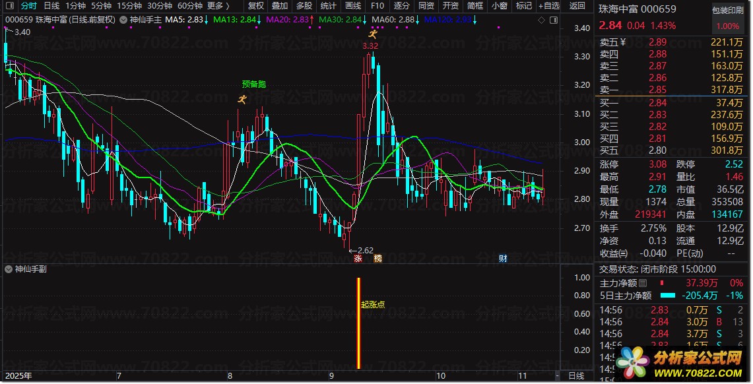Click the green MA13: 2.84 label
This screenshot has width=753, height=384.
(x=237, y=20)
